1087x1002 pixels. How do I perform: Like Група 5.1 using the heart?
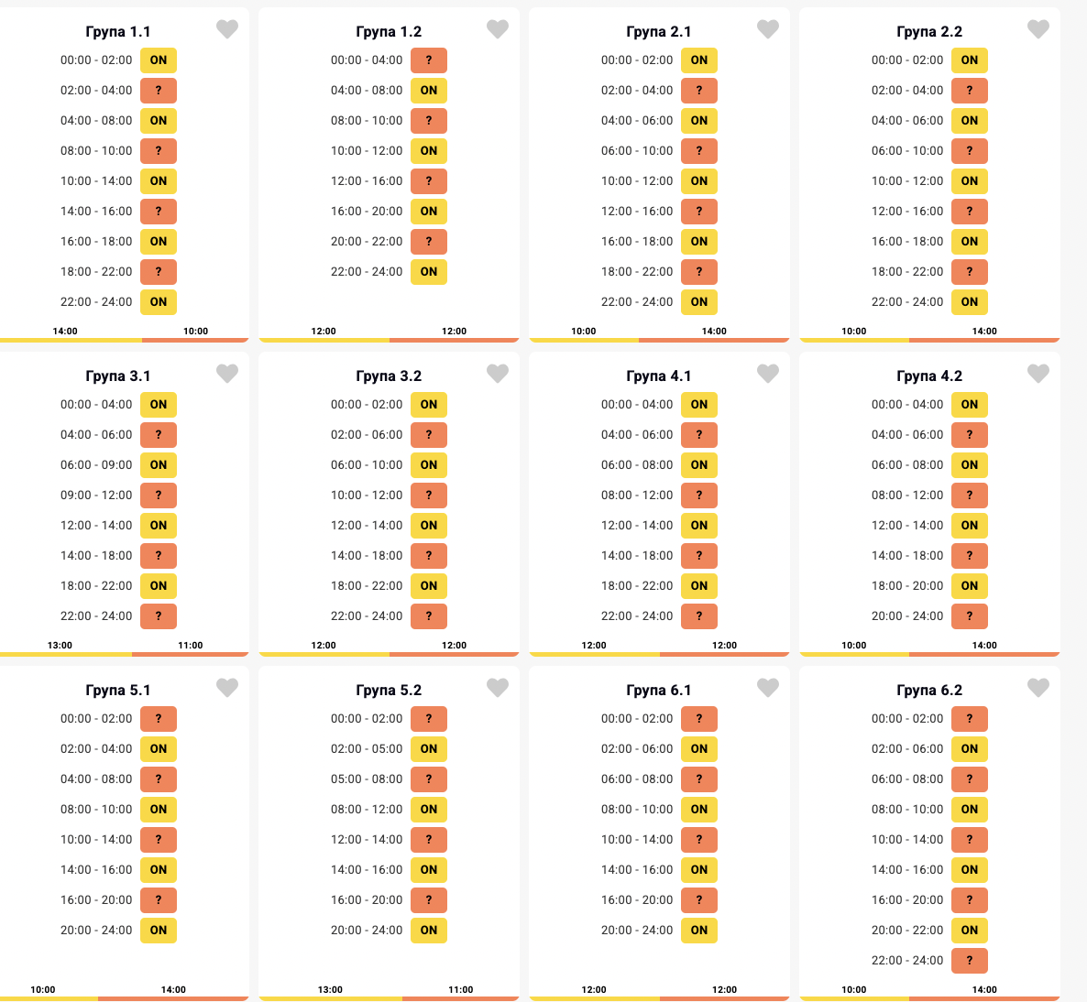(x=227, y=688)
